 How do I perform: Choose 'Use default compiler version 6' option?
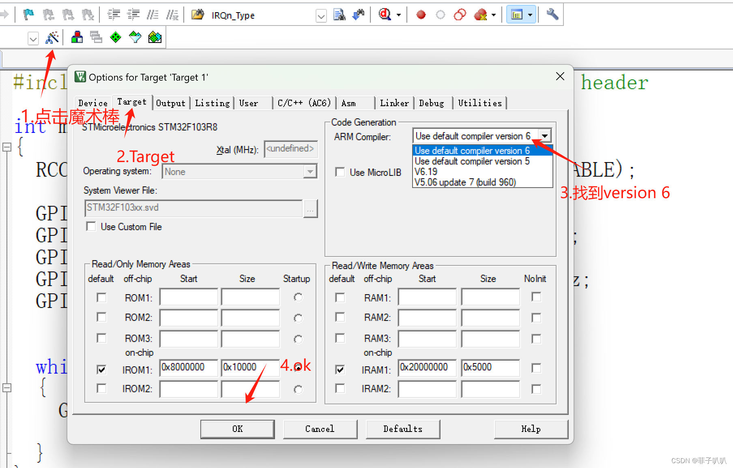pyautogui.click(x=482, y=150)
